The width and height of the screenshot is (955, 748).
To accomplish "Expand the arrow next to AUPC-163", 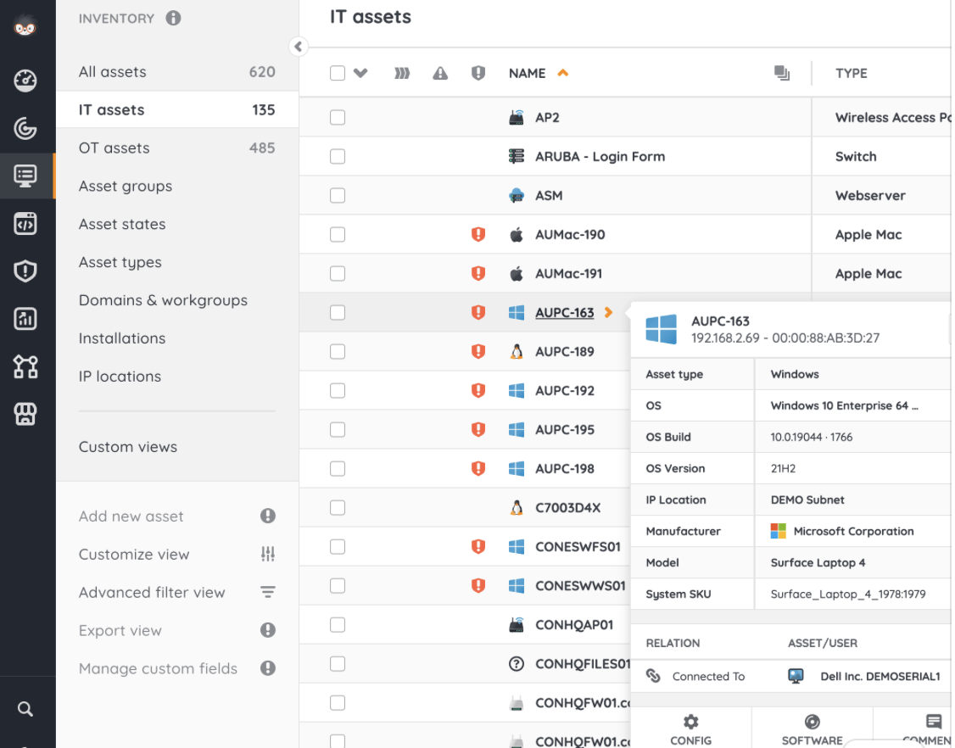I will tap(608, 313).
